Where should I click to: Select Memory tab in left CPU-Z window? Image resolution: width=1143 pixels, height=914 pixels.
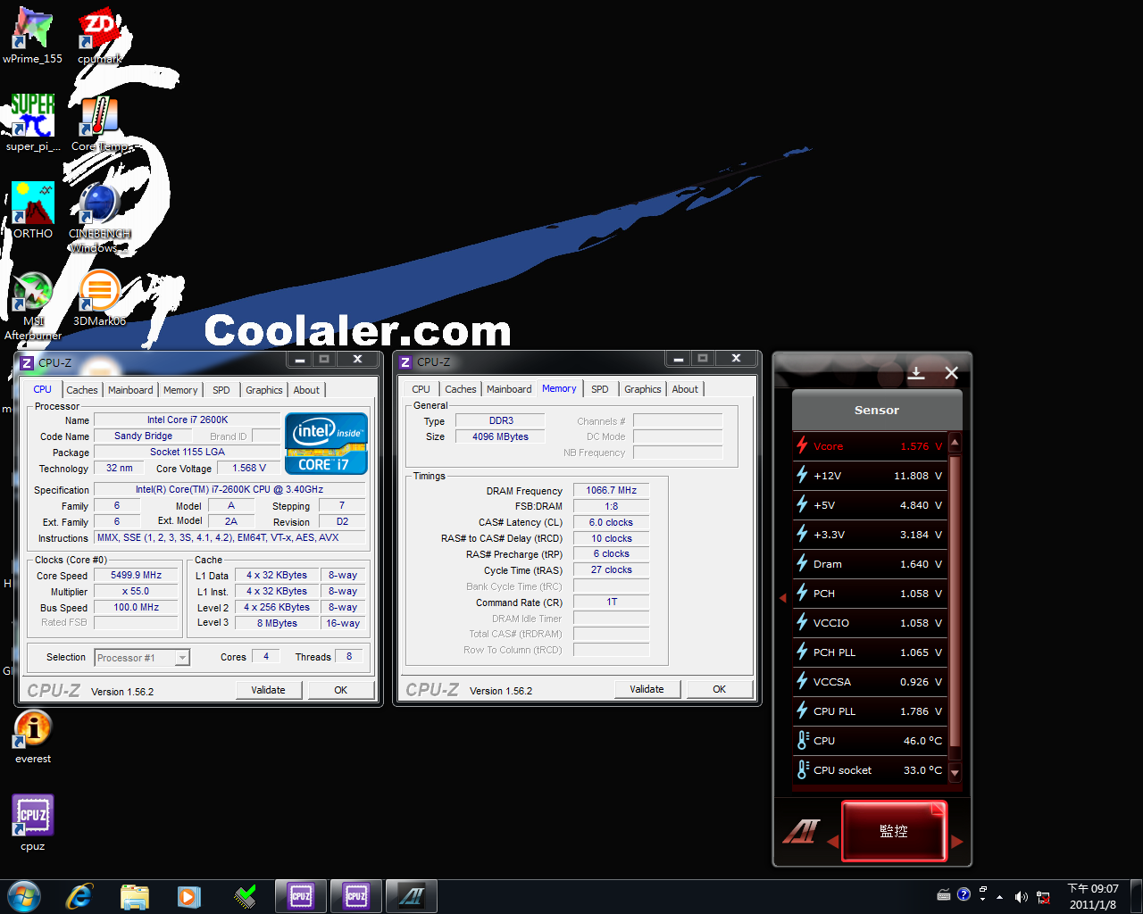click(x=180, y=390)
